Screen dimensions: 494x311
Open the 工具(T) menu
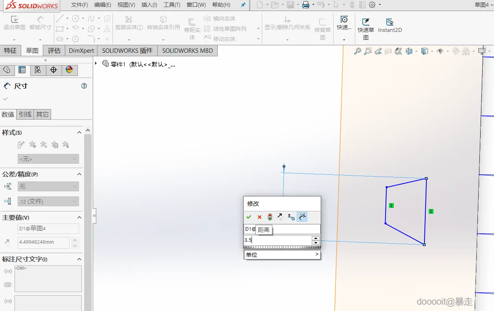coord(172,5)
